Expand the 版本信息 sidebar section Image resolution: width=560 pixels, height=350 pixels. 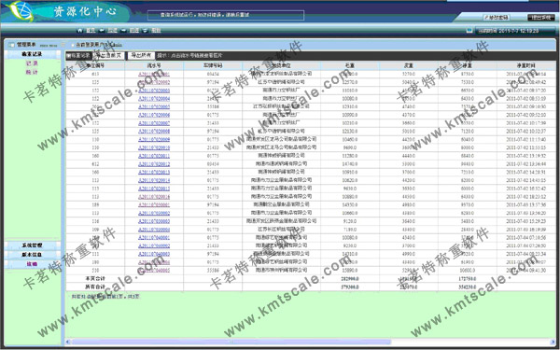(32, 255)
